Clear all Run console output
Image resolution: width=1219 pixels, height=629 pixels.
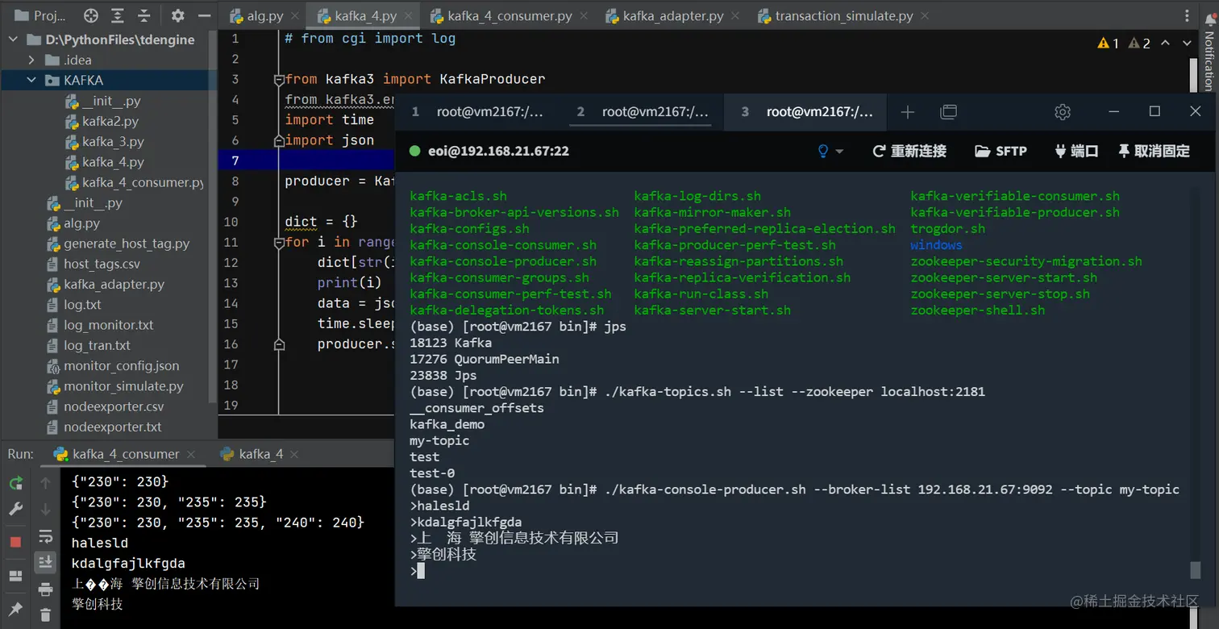point(46,614)
